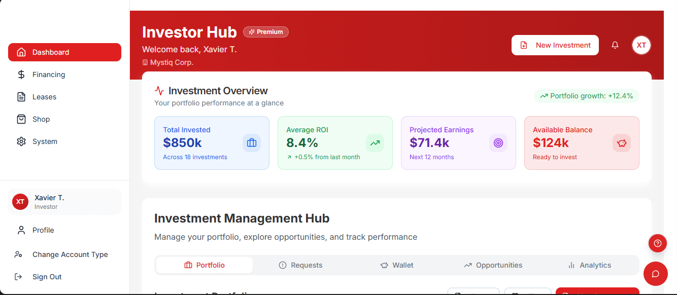Click the red help question mark icon
This screenshot has width=677, height=295.
(658, 243)
